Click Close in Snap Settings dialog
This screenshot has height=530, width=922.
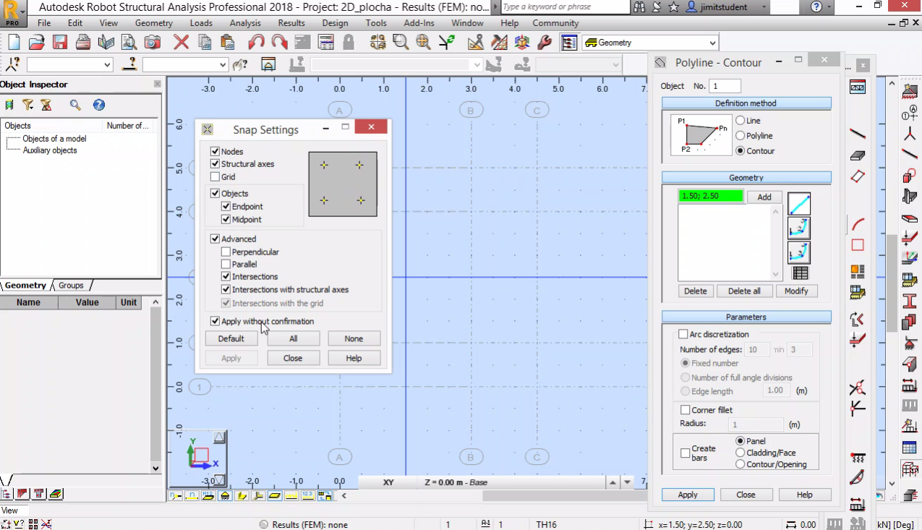coord(293,358)
